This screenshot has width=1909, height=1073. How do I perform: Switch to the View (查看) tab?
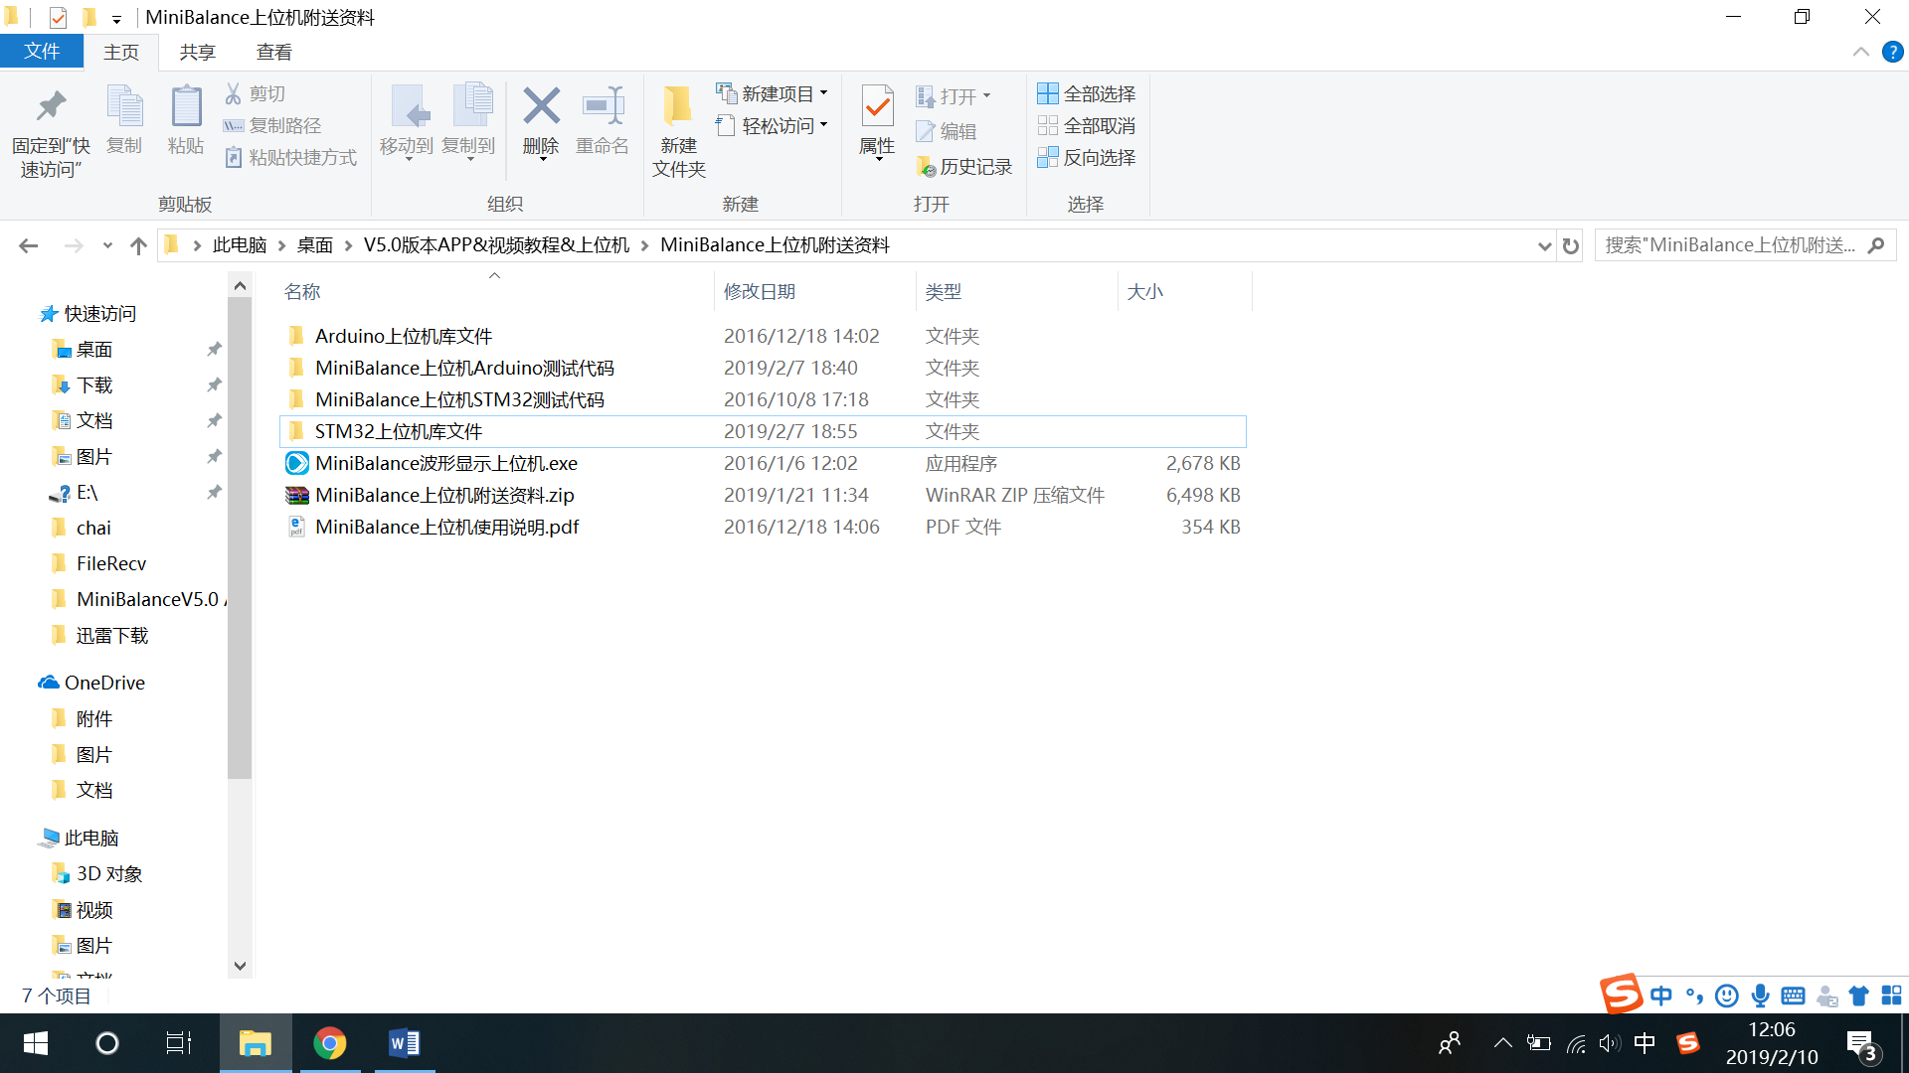pyautogui.click(x=274, y=53)
